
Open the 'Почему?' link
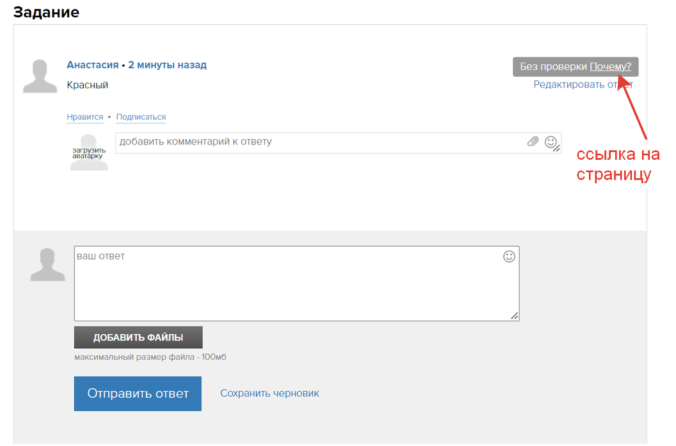tap(610, 66)
